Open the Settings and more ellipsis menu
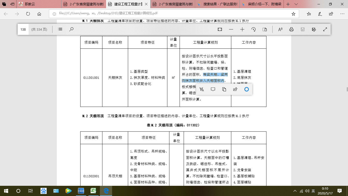 click(x=342, y=14)
